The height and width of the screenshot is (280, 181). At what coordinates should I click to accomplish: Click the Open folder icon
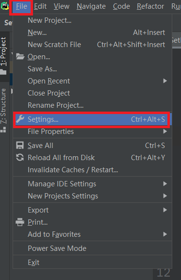pos(20,56)
